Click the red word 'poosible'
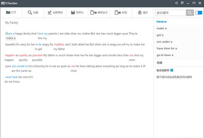Screen dimensions: 204x138 (x=37, y=55)
